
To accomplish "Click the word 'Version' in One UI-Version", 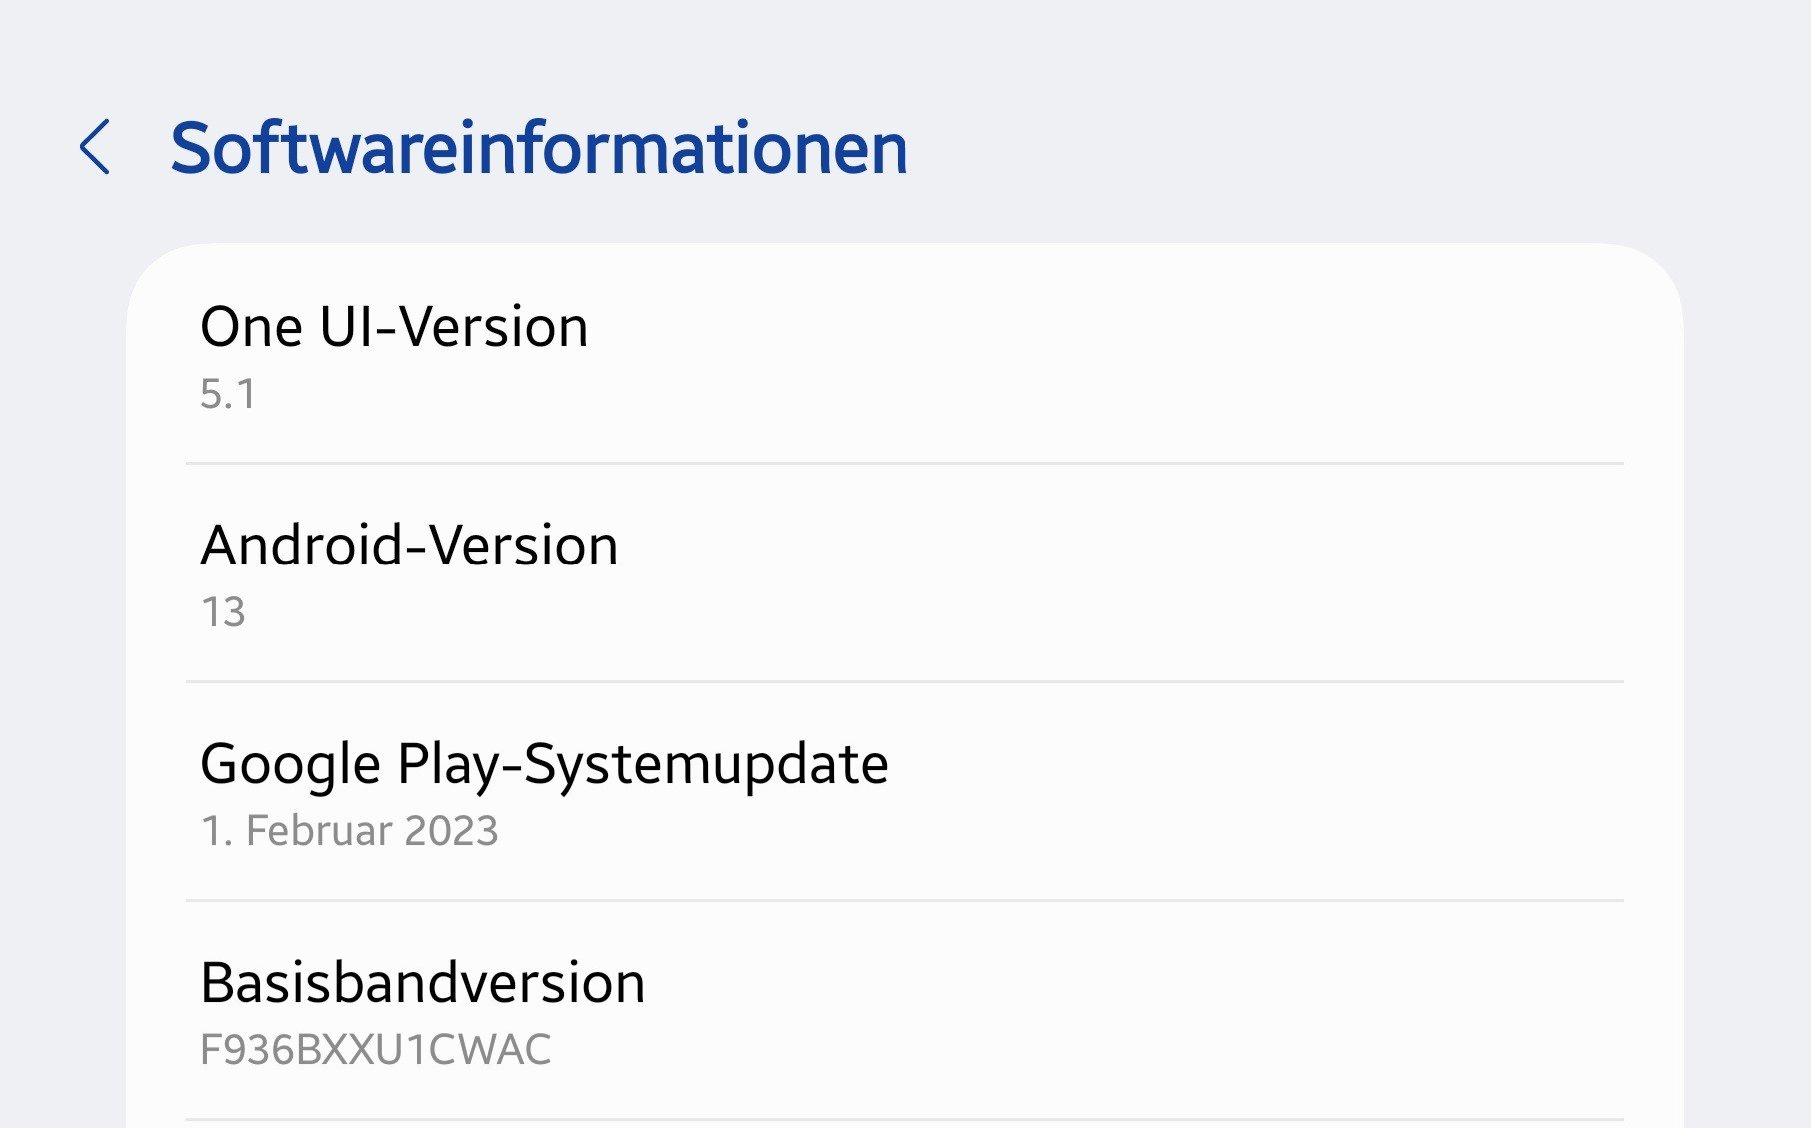I will 494,327.
